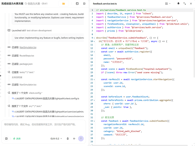
Task: Click 'blind_path_blocked' string on line 36
Action: (x=129, y=131)
